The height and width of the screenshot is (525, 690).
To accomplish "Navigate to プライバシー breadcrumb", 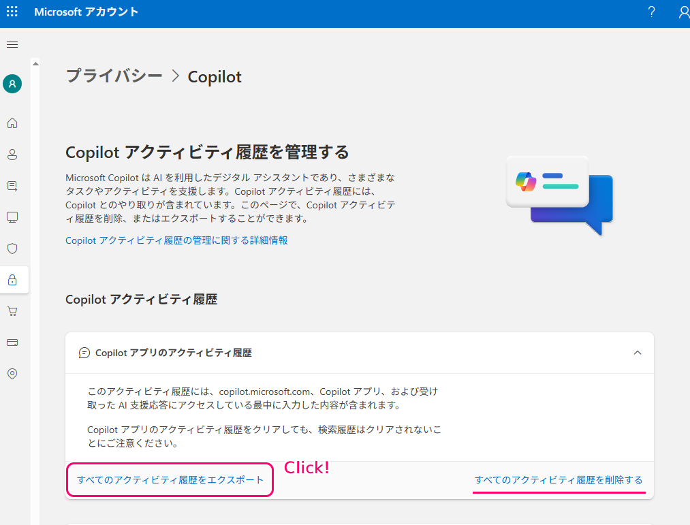I will pos(114,76).
